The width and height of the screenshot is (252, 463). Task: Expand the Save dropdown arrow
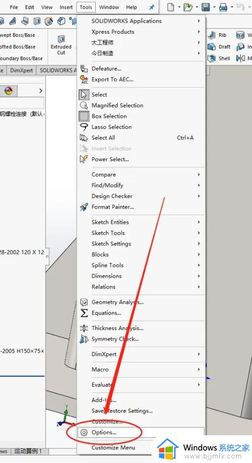pyautogui.click(x=215, y=7)
